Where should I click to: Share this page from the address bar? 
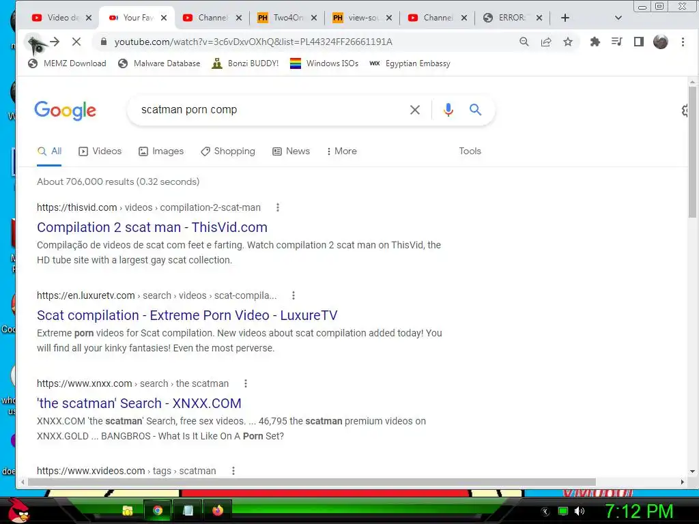[546, 42]
